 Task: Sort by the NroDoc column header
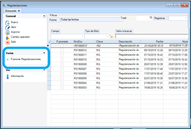tap(85, 42)
